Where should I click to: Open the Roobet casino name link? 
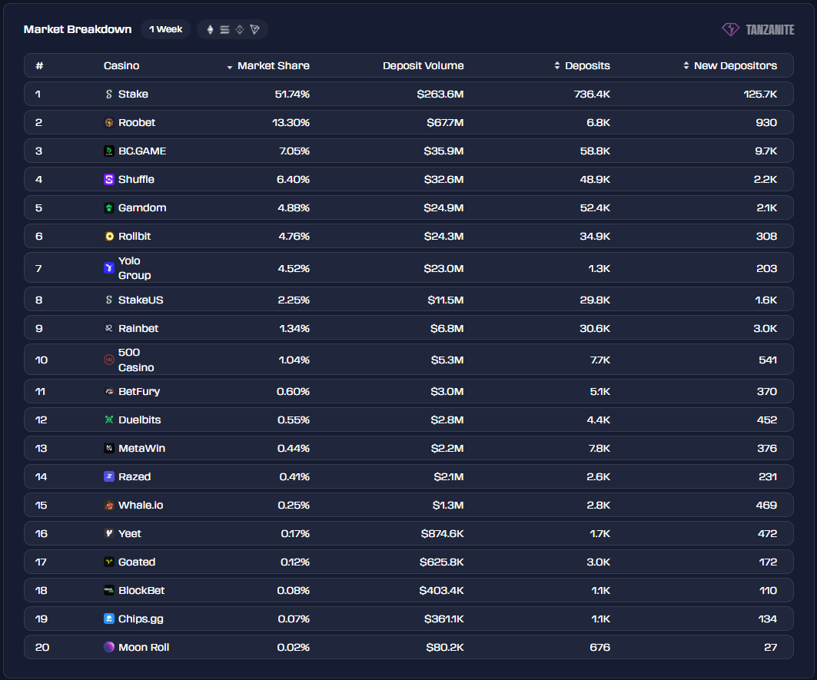pyautogui.click(x=137, y=122)
